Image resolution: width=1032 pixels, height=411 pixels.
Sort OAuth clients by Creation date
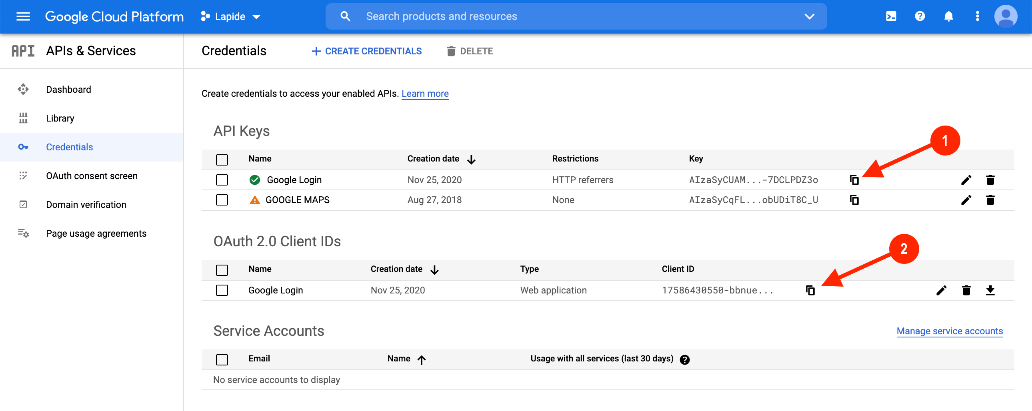click(x=404, y=269)
